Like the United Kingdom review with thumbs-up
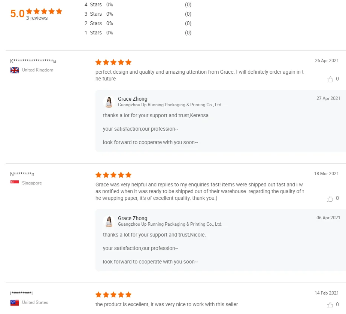346x314 pixels. tap(330, 79)
